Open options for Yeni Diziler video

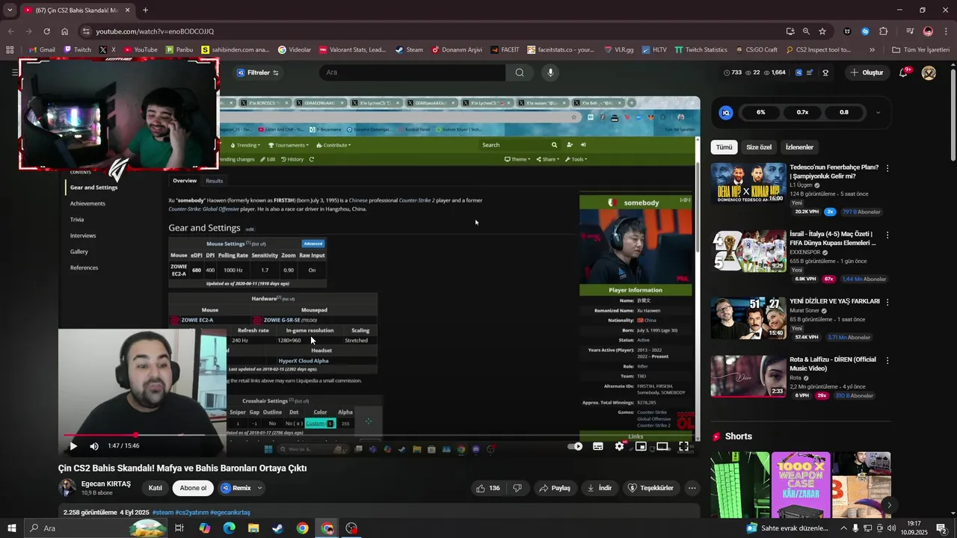pos(887,302)
